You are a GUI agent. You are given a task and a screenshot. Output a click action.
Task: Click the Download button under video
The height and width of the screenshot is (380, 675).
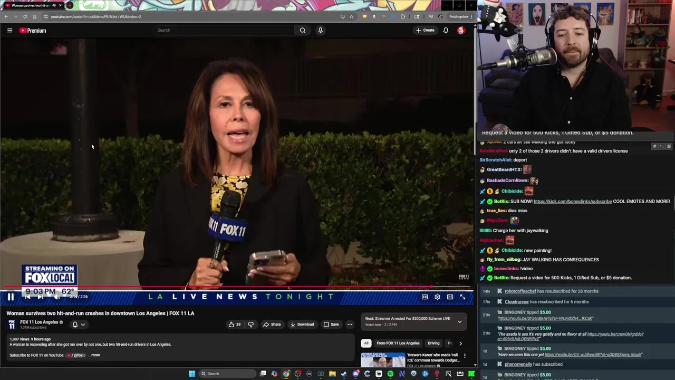tap(302, 325)
